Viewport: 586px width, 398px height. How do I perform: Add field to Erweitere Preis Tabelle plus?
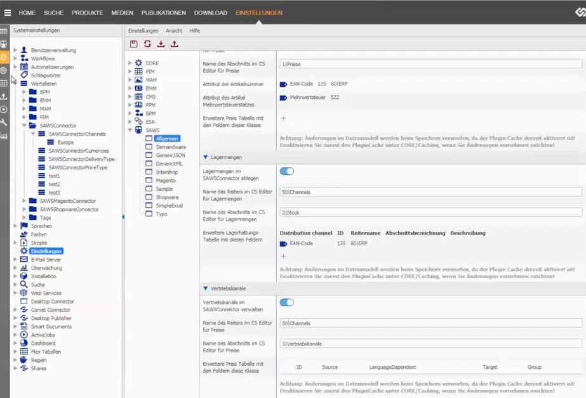point(283,119)
